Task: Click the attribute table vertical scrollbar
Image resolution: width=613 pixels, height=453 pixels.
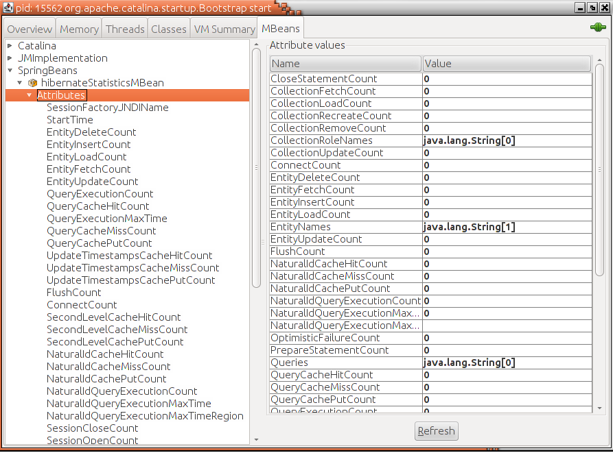Action: pyautogui.click(x=599, y=171)
